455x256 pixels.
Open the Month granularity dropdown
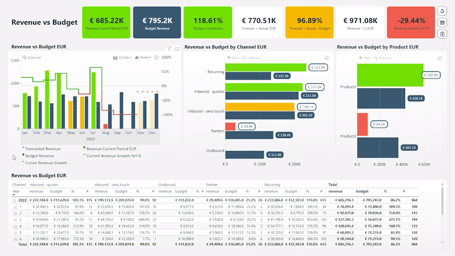pyautogui.click(x=144, y=57)
